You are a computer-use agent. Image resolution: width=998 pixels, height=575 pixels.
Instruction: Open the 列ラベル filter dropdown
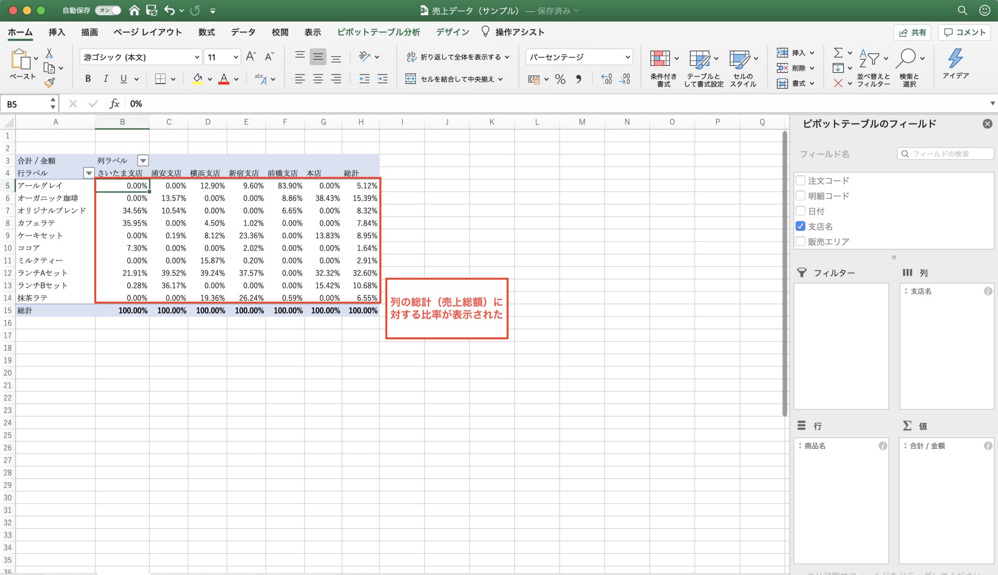coord(143,160)
